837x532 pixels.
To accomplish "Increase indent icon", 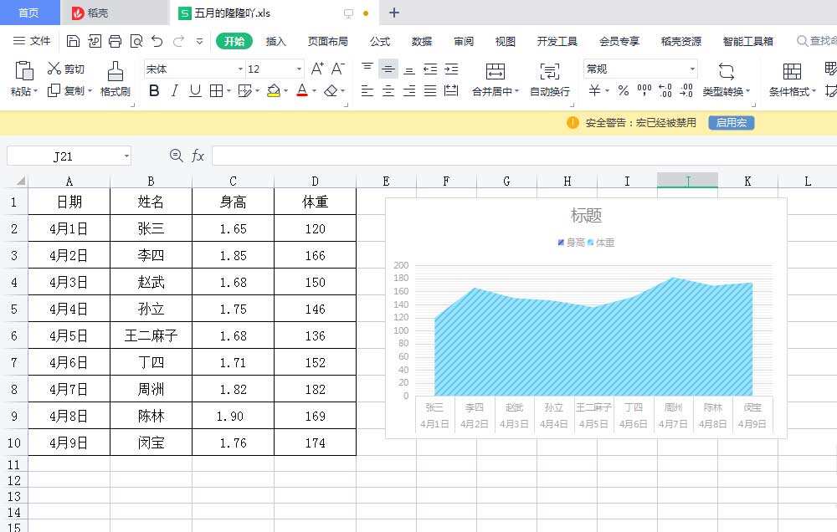I will coord(451,69).
